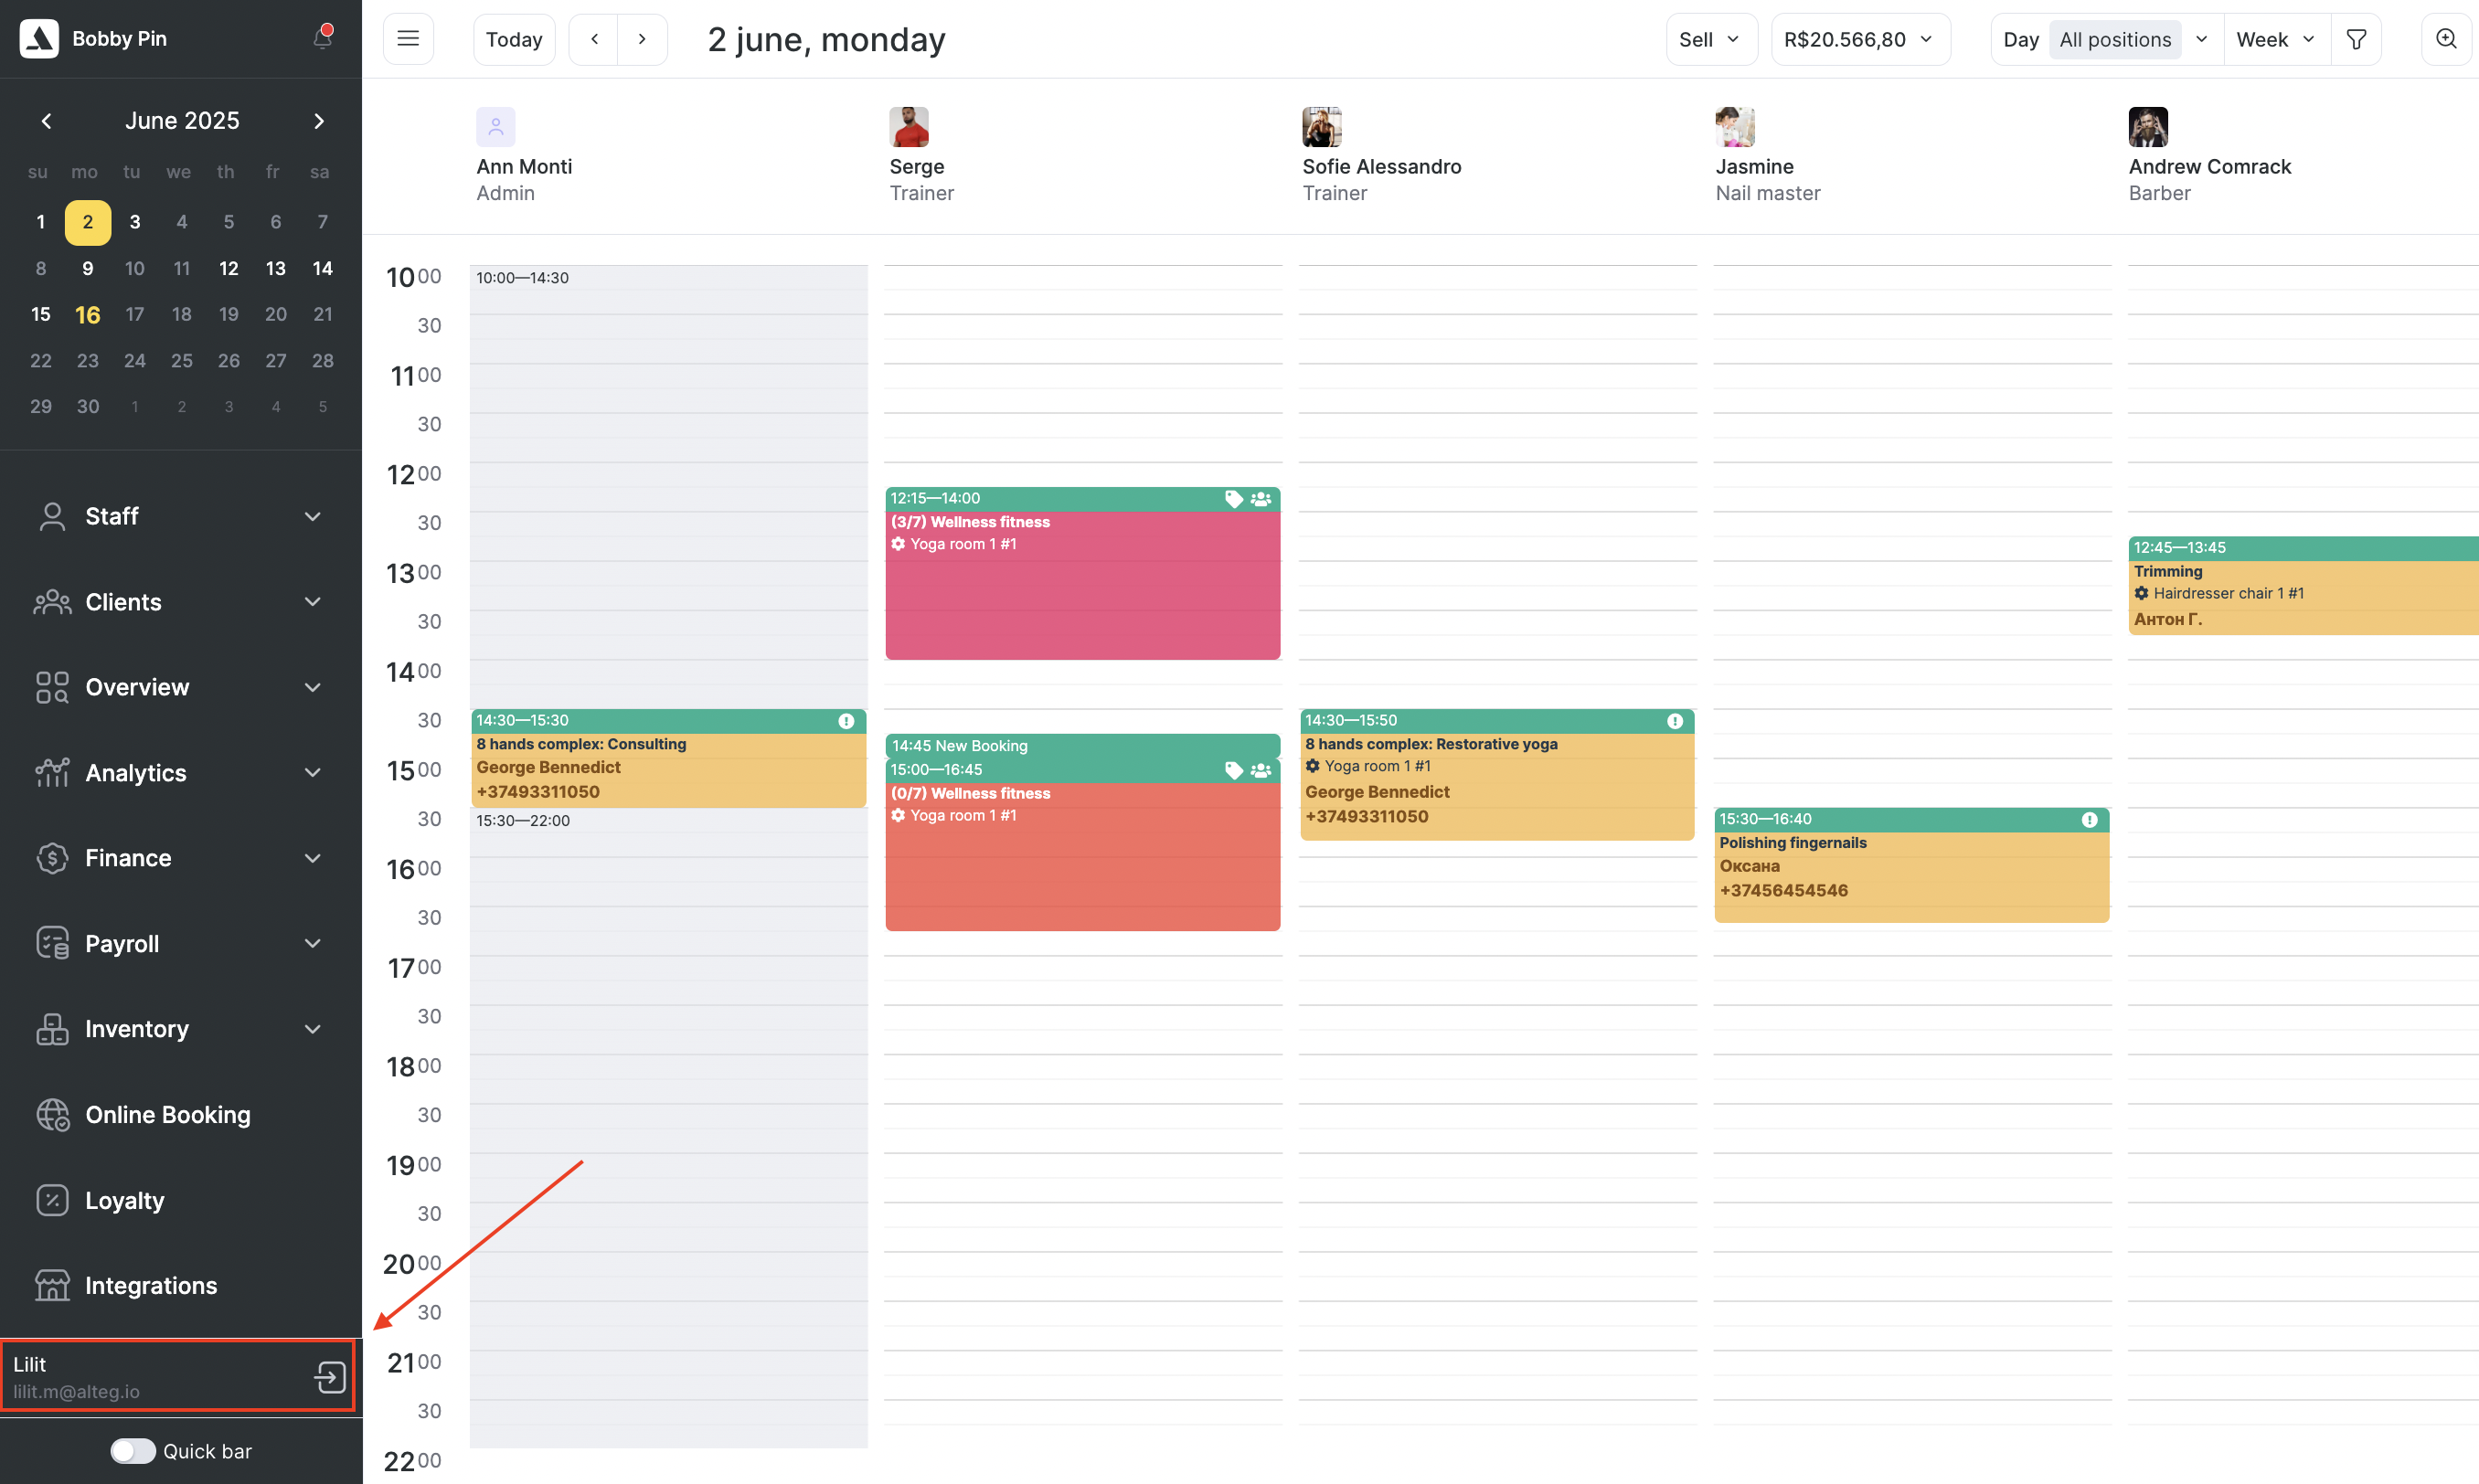Select June 14 in mini calendar
This screenshot has width=2479, height=1484.
tap(322, 268)
